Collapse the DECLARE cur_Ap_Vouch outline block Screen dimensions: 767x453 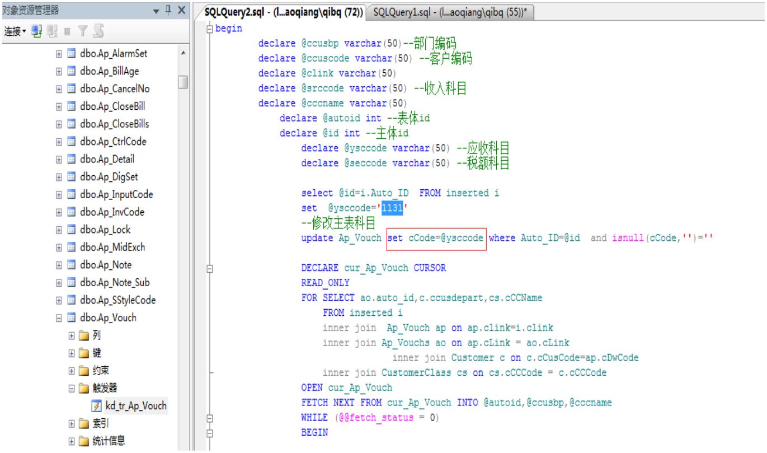tap(210, 269)
